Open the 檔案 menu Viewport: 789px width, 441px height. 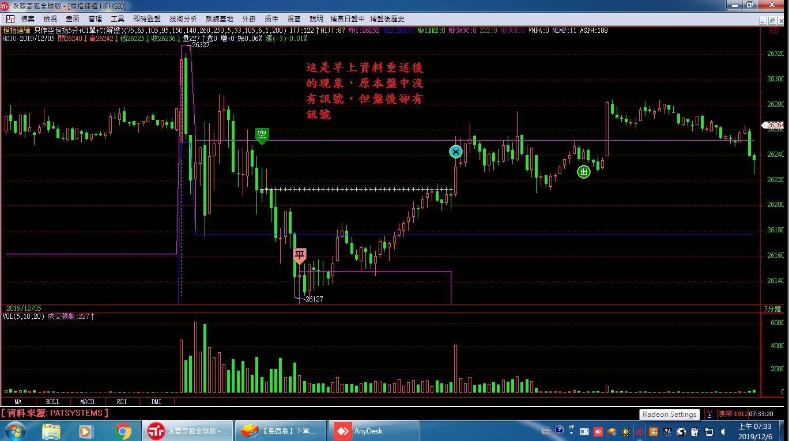pos(28,19)
